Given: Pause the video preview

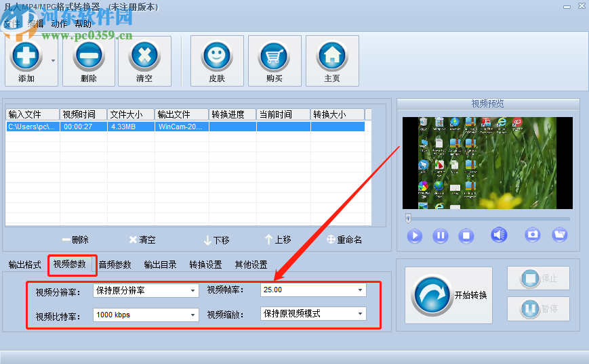Looking at the screenshot, I should click(x=441, y=236).
